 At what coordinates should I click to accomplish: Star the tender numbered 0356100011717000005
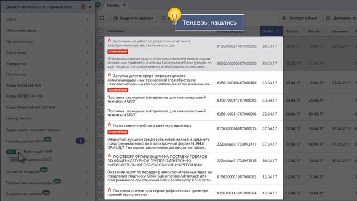100,104
